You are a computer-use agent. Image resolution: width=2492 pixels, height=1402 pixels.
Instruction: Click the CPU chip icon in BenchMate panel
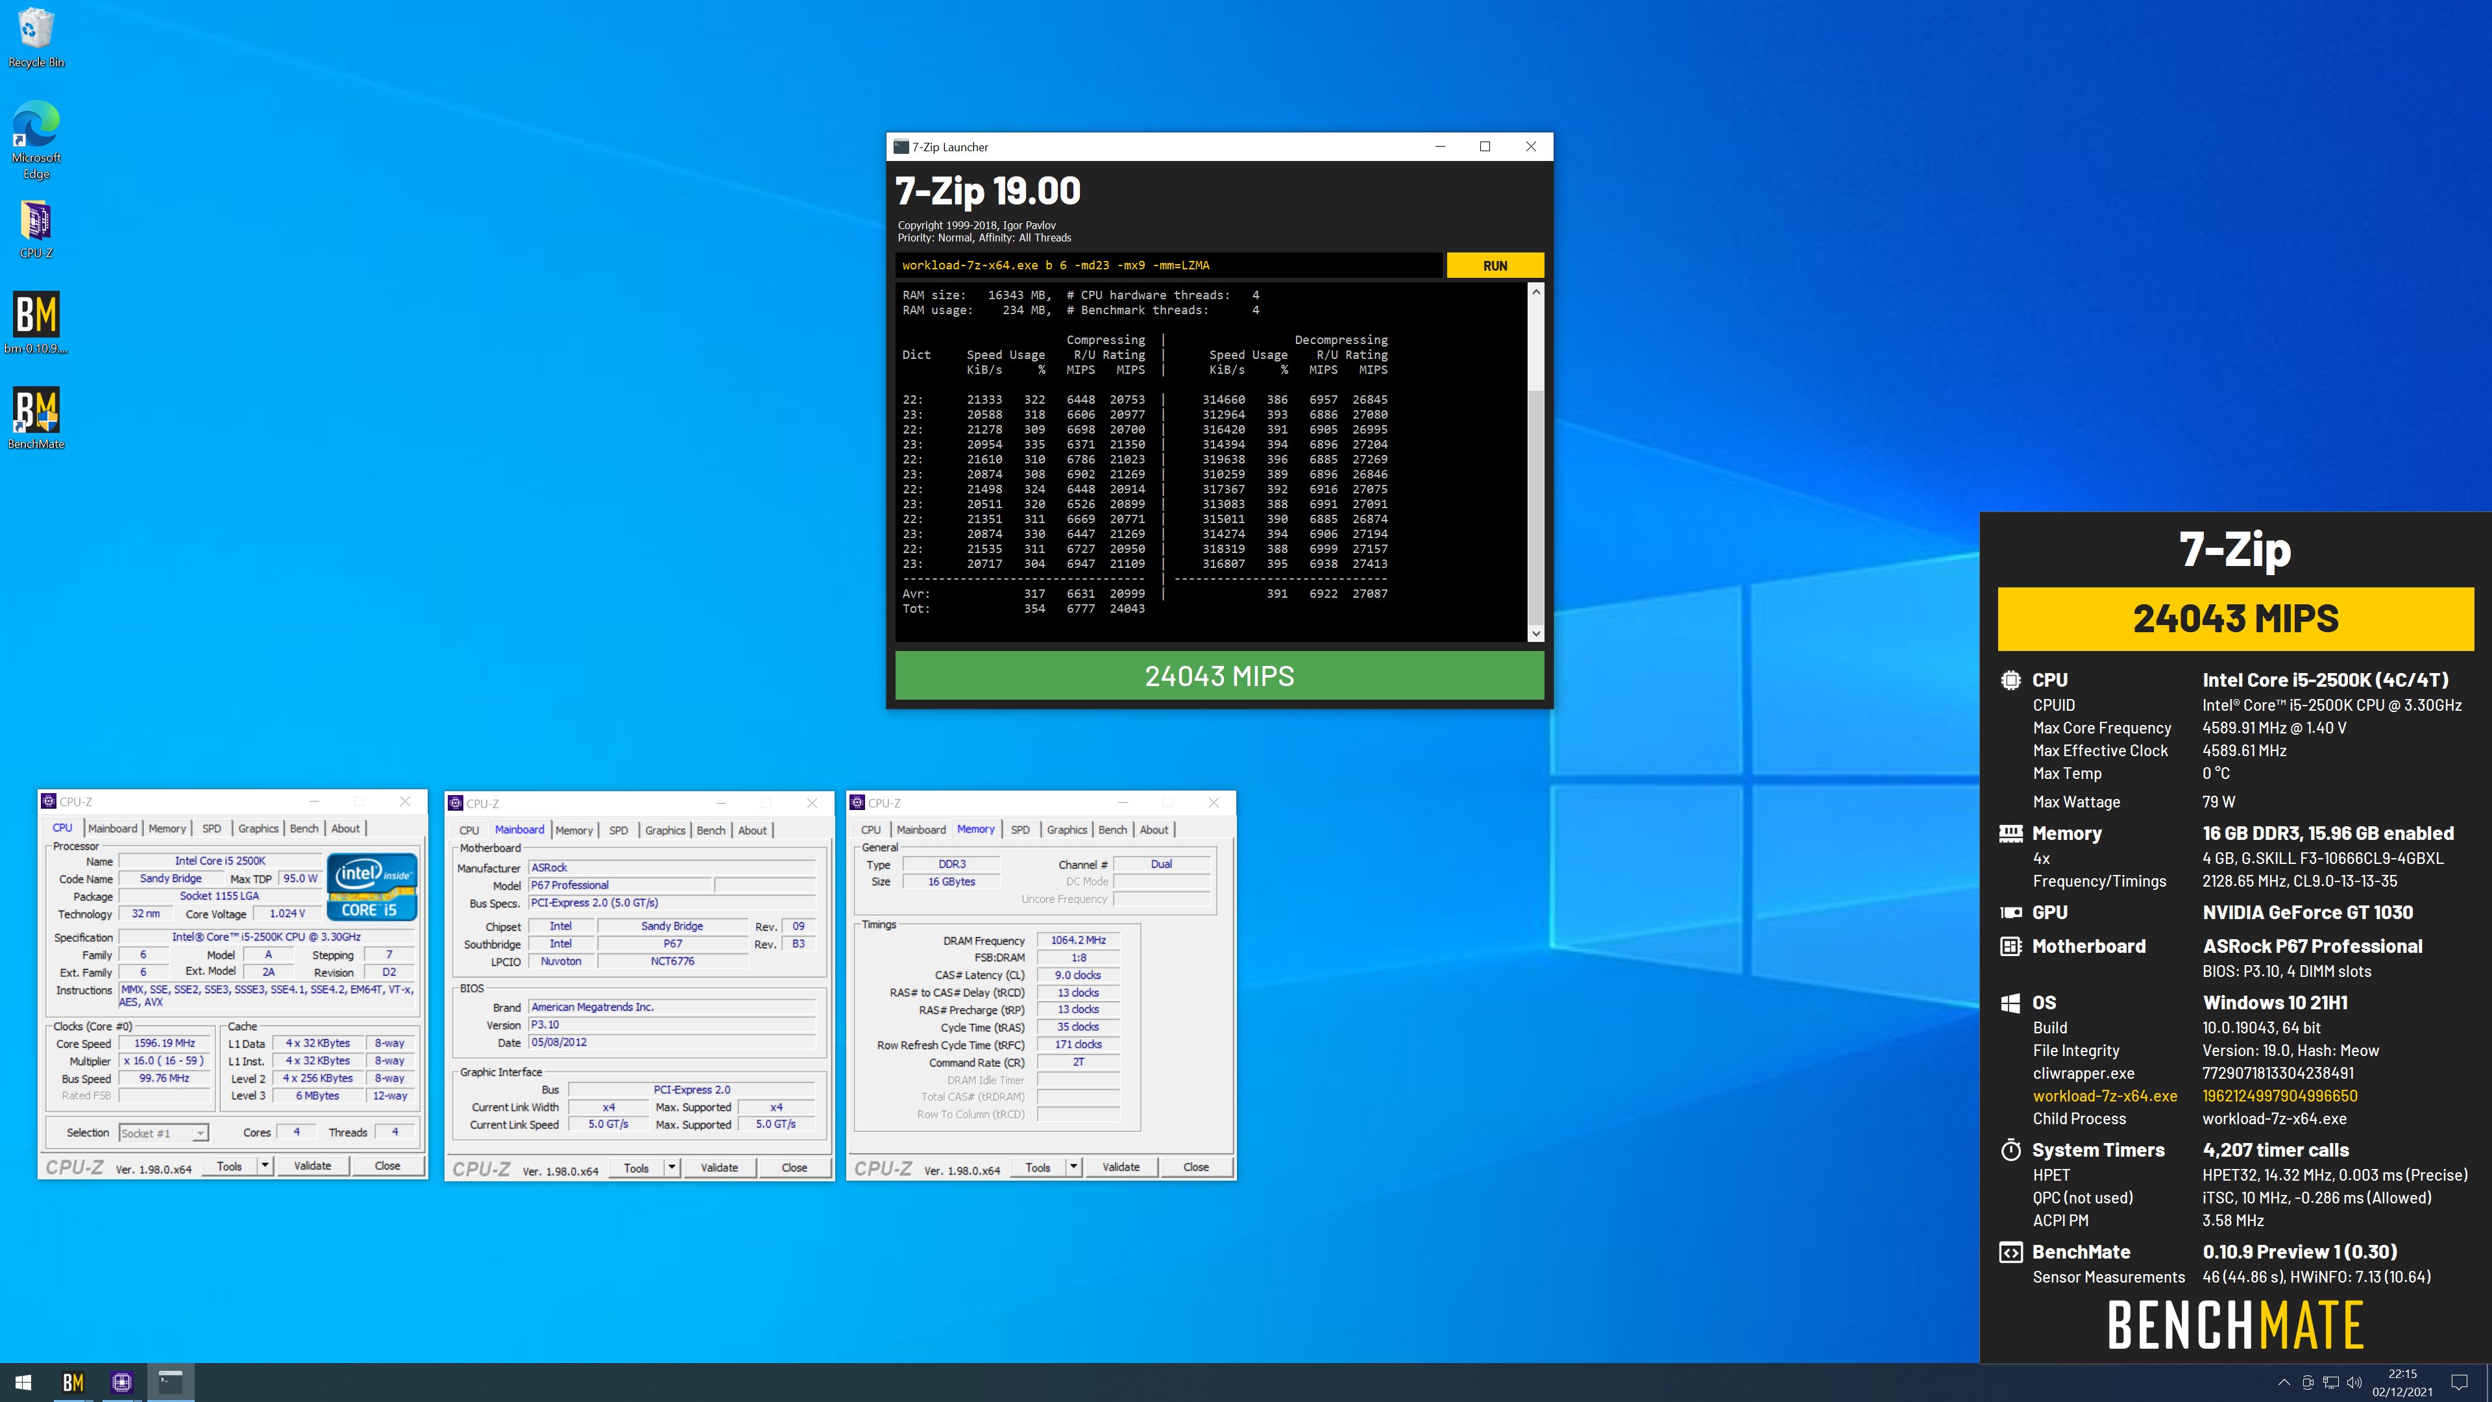tap(2010, 680)
